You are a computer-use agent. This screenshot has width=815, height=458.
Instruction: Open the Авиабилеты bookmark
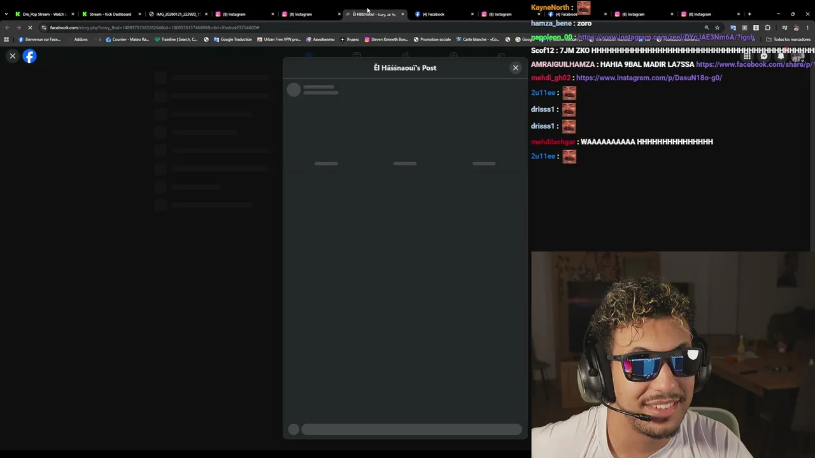pos(320,39)
